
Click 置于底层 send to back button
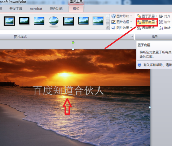pos(146,22)
